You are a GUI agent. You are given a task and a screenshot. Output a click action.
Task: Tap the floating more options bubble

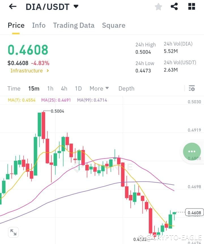tap(192, 151)
